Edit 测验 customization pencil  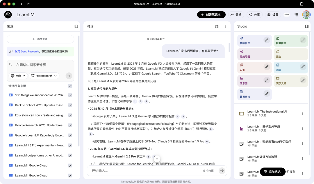(303, 67)
